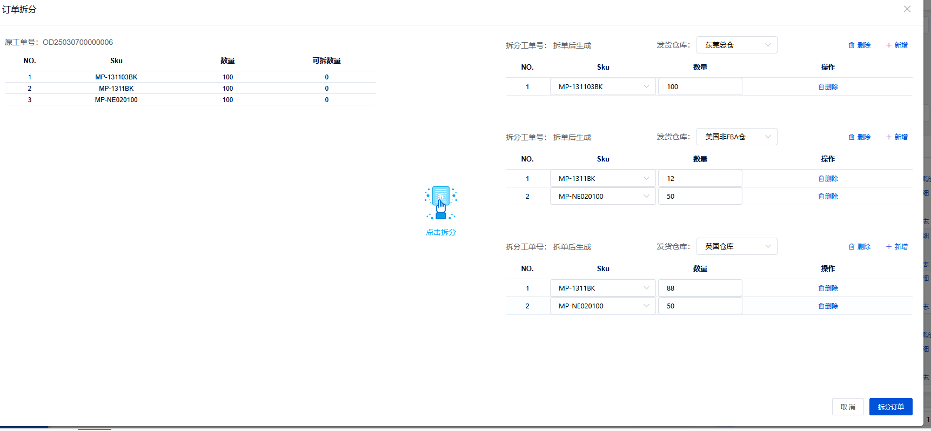
Task: Delete the 英国仓库 split order group
Action: click(x=859, y=247)
